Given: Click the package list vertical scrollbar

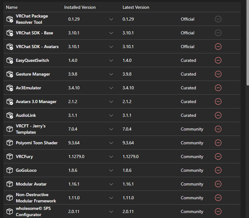Looking at the screenshot, I should coord(247,43).
